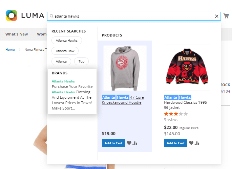Image resolution: width=232 pixels, height=169 pixels.
Task: Focus the search input field
Action: (132, 16)
